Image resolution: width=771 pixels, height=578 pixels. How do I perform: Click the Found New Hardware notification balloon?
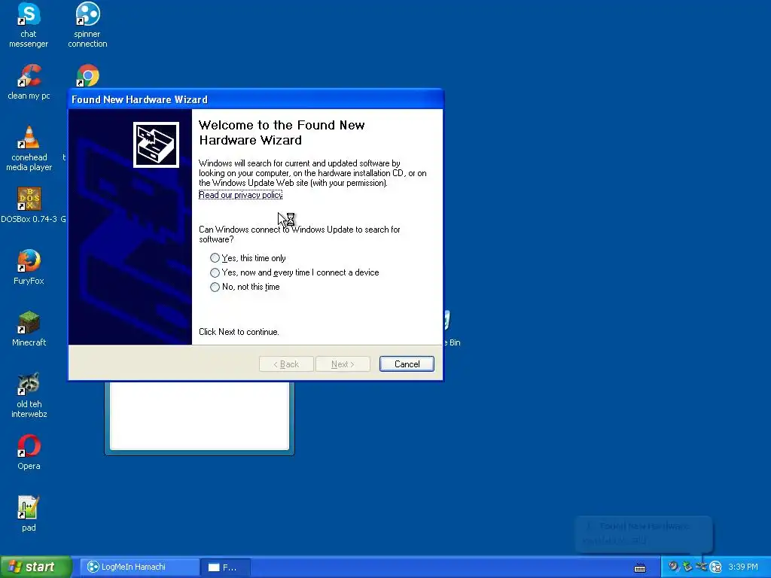tap(644, 534)
